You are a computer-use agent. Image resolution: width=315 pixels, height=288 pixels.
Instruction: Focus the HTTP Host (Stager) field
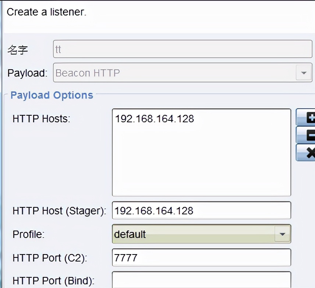click(201, 211)
